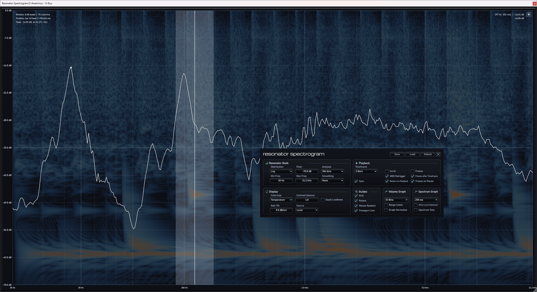Disable the Sync checkbox

tap(356, 181)
